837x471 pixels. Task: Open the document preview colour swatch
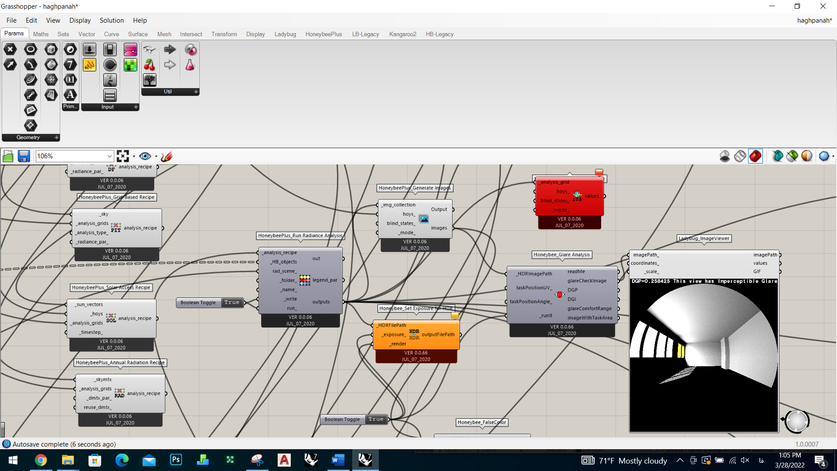coord(807,156)
